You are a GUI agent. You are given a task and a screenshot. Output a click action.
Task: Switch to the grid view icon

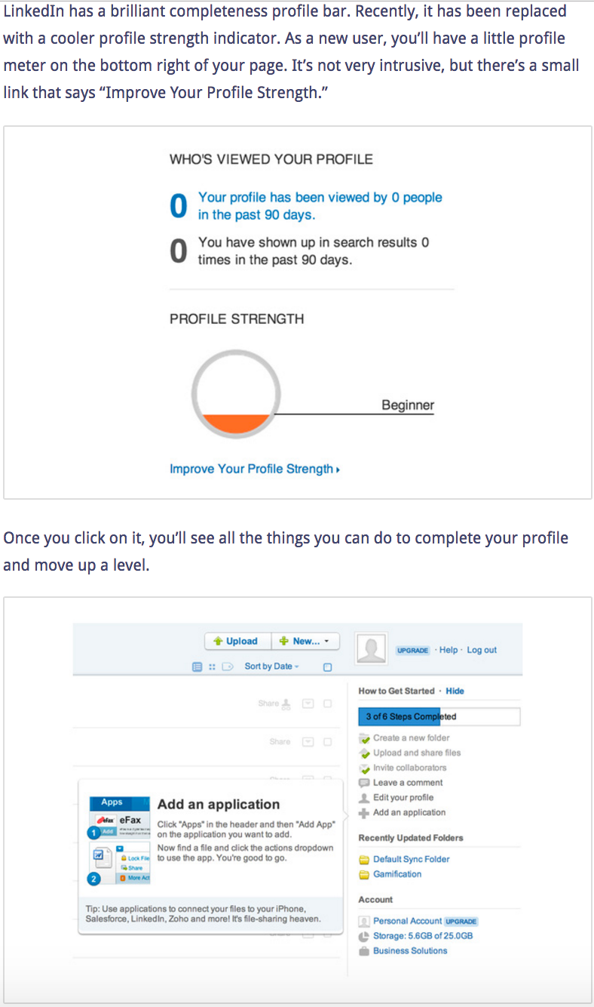coord(212,667)
